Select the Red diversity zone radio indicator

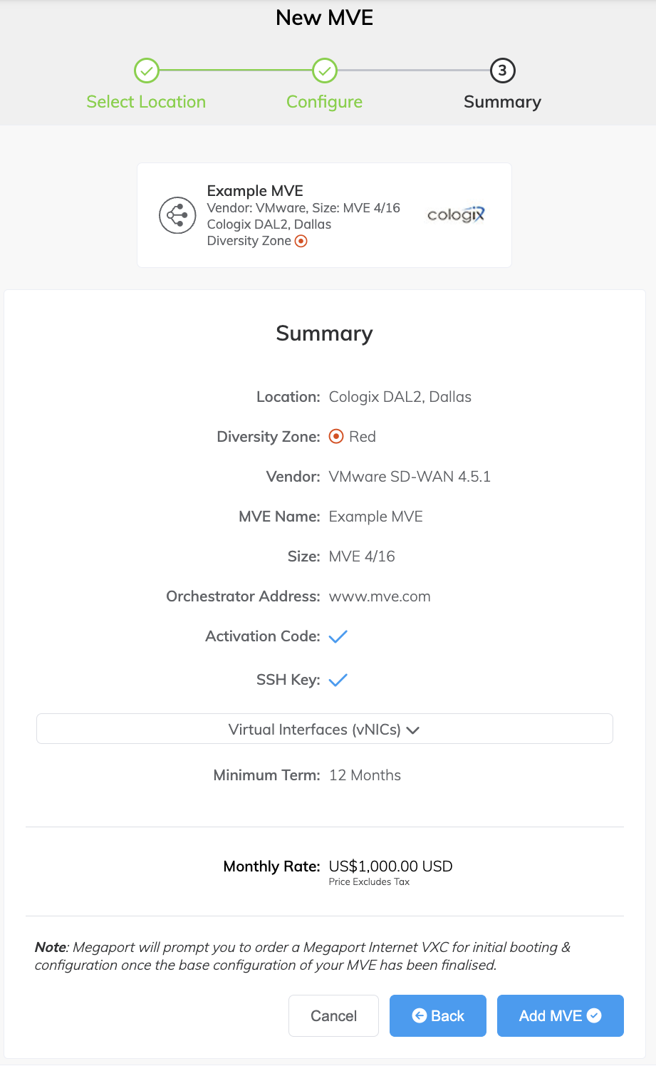[336, 436]
